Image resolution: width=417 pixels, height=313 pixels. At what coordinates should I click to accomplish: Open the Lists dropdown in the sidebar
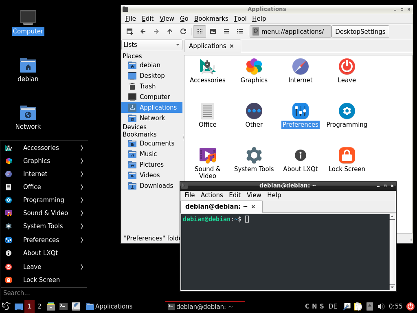coord(151,44)
